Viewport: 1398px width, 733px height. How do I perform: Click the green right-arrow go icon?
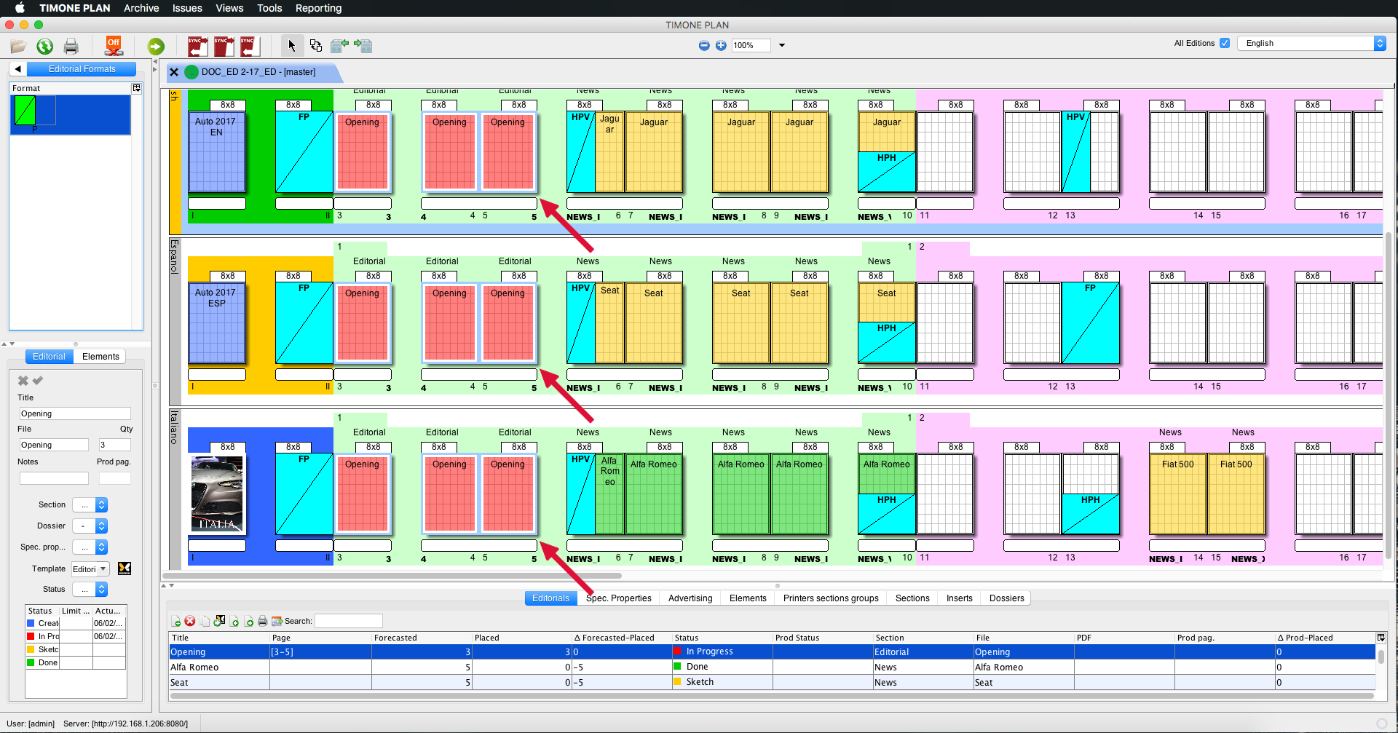click(156, 47)
